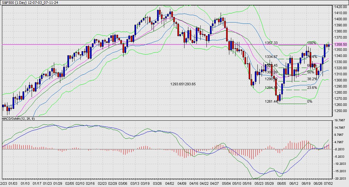Screen dimensions: 349x187
Task: Select the 1284.10 price level label
Action: (x=271, y=88)
